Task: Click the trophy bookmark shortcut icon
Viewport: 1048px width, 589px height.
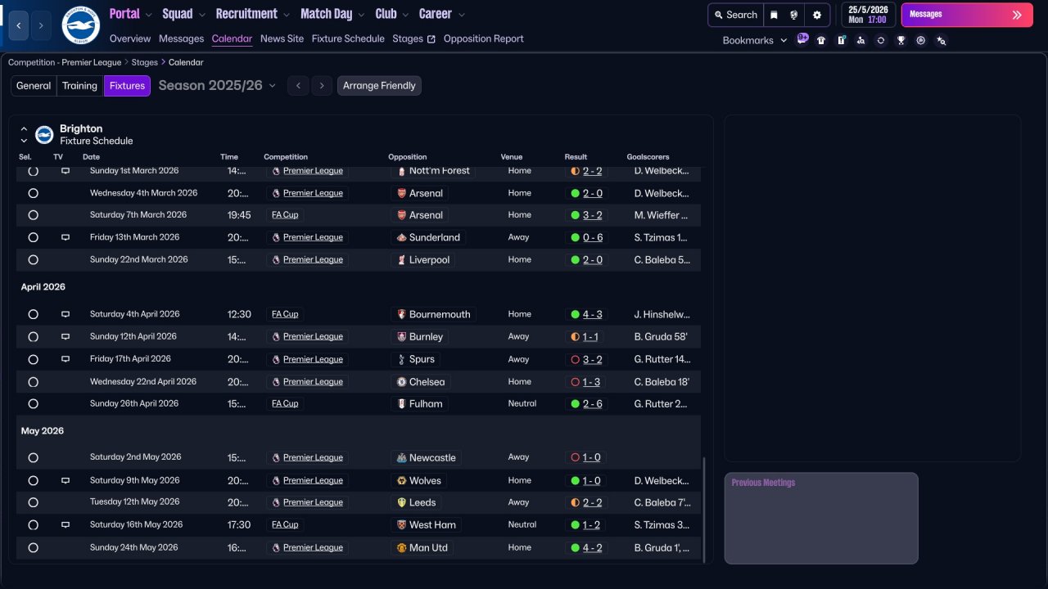Action: [x=901, y=40]
